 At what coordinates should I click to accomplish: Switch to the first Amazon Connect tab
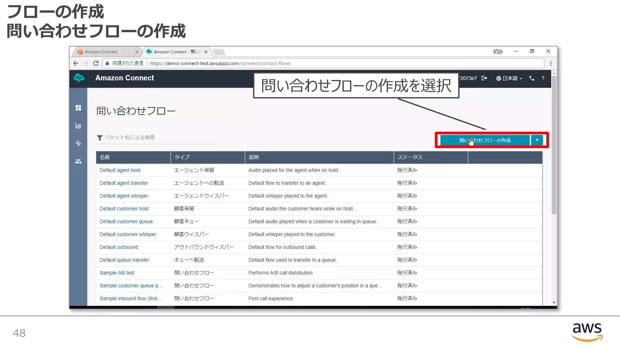coord(101,52)
